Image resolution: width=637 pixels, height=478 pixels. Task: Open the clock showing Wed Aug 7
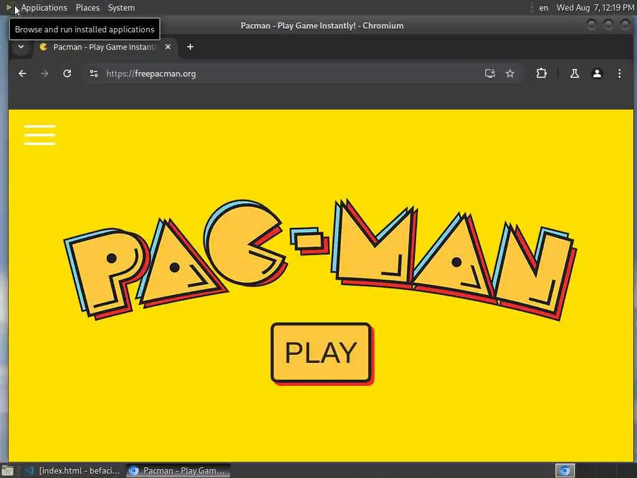[595, 7]
